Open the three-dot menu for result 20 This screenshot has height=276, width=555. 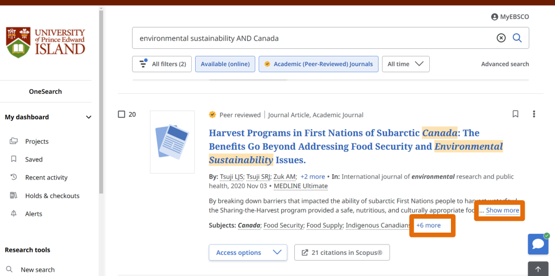point(534,114)
